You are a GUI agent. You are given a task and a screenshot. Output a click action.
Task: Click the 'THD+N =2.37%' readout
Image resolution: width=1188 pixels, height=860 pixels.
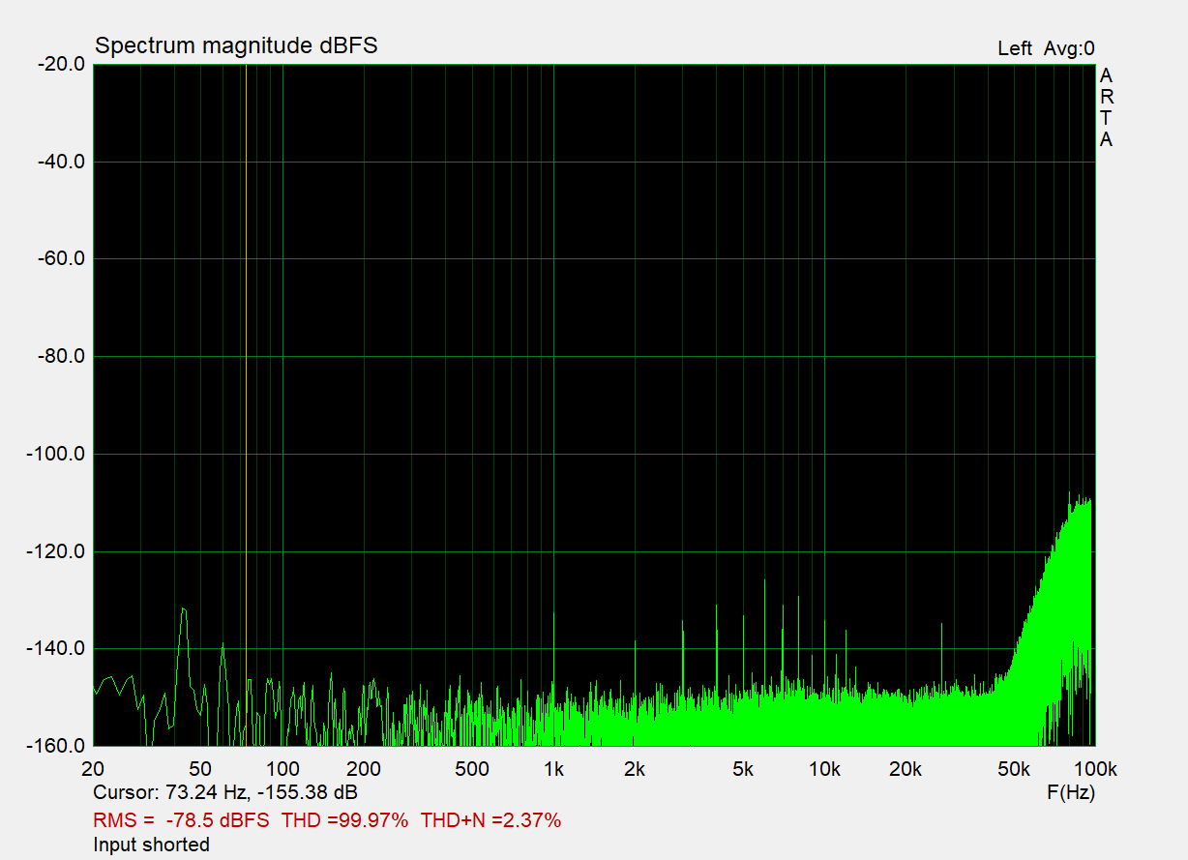tap(490, 820)
